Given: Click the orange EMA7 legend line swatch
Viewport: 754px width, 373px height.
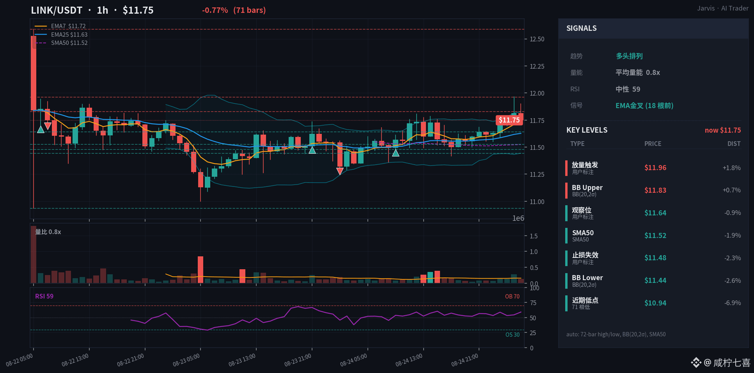Looking at the screenshot, I should click(x=41, y=26).
